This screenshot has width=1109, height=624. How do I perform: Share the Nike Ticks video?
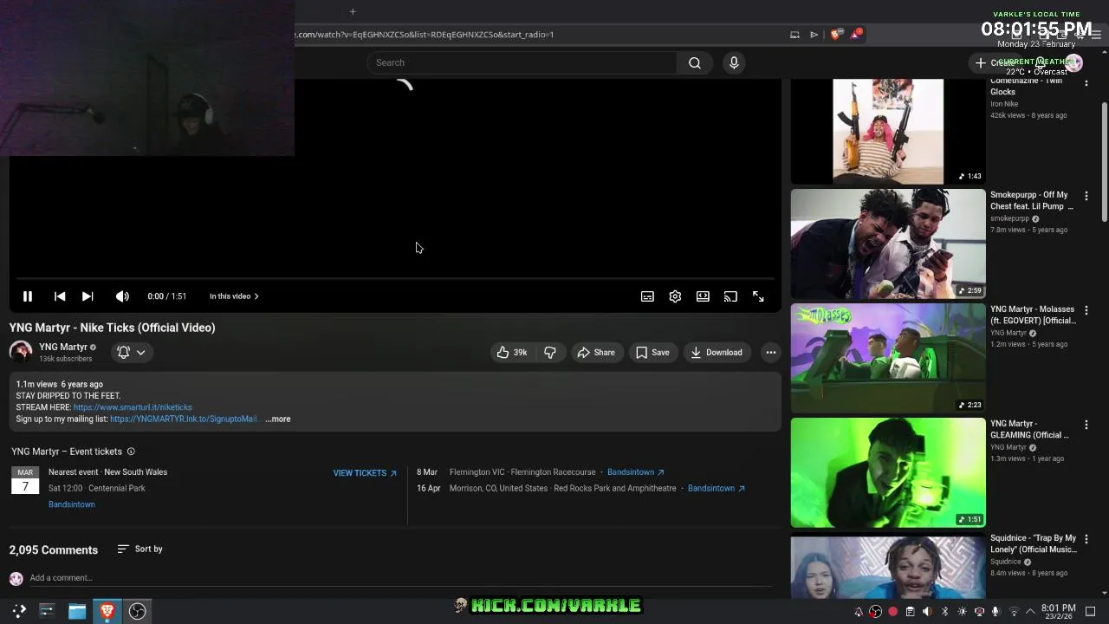tap(596, 353)
